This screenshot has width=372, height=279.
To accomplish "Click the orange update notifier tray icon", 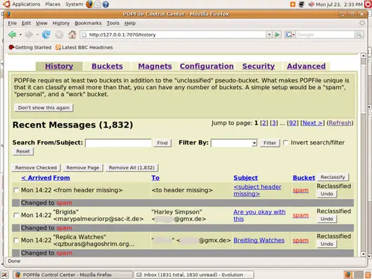I will tap(293, 4).
